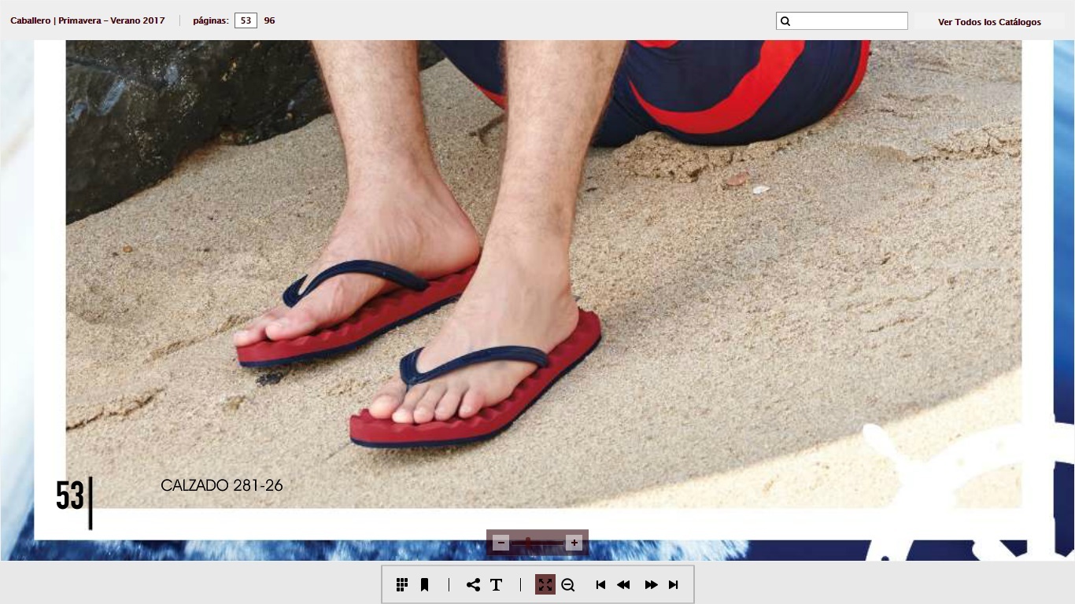The width and height of the screenshot is (1075, 604).
Task: Jump to the first page
Action: [600, 584]
